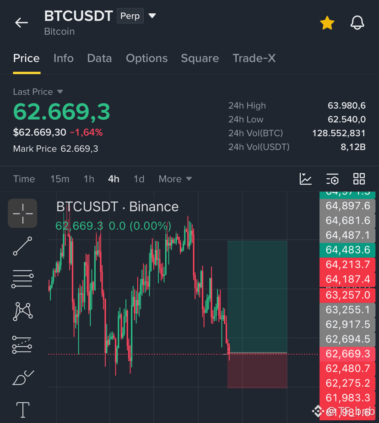The image size is (379, 423).
Task: Switch to the Info tab
Action: [x=63, y=58]
